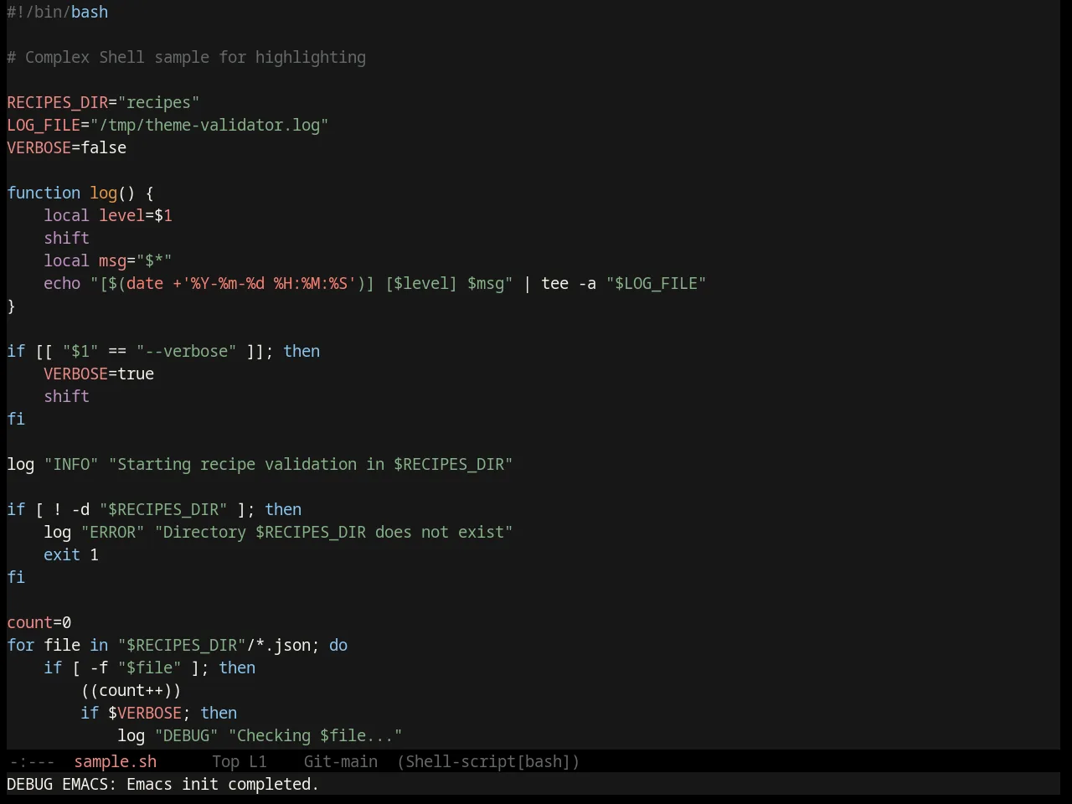Click the "DEBUG" log level string
The width and height of the screenshot is (1072, 804).
pyautogui.click(x=187, y=735)
